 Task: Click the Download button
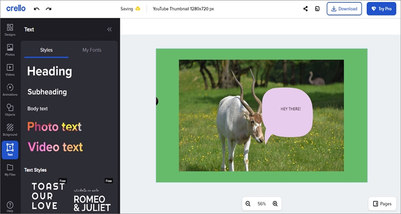pos(344,9)
